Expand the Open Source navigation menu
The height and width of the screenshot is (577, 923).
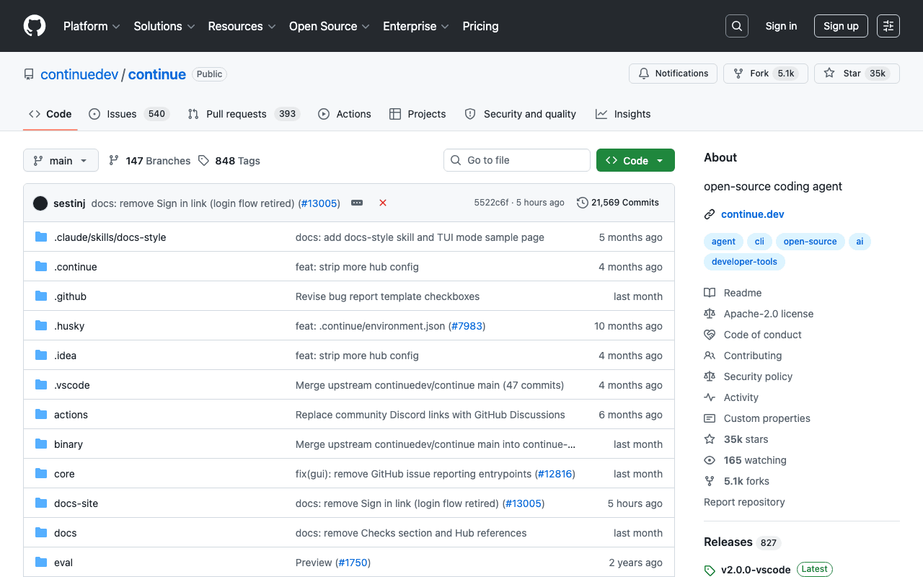click(330, 26)
